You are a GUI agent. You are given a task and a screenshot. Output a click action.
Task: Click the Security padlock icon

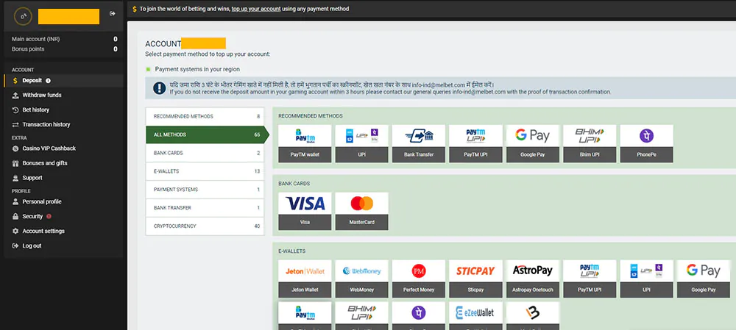click(15, 217)
